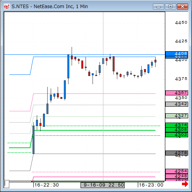Click the 9-16-09 22:50 cursor time label
The width and height of the screenshot is (192, 192).
[x=103, y=185]
